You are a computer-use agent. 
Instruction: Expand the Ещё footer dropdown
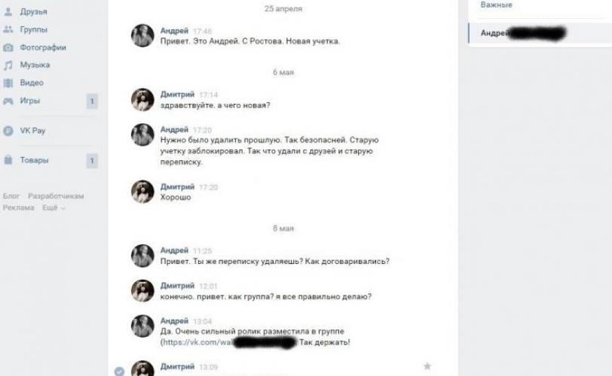pyautogui.click(x=54, y=208)
